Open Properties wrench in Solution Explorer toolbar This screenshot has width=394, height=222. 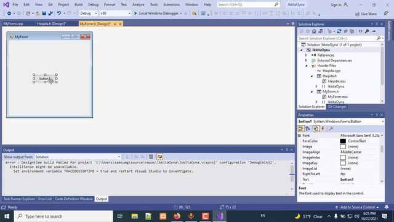(367, 31)
